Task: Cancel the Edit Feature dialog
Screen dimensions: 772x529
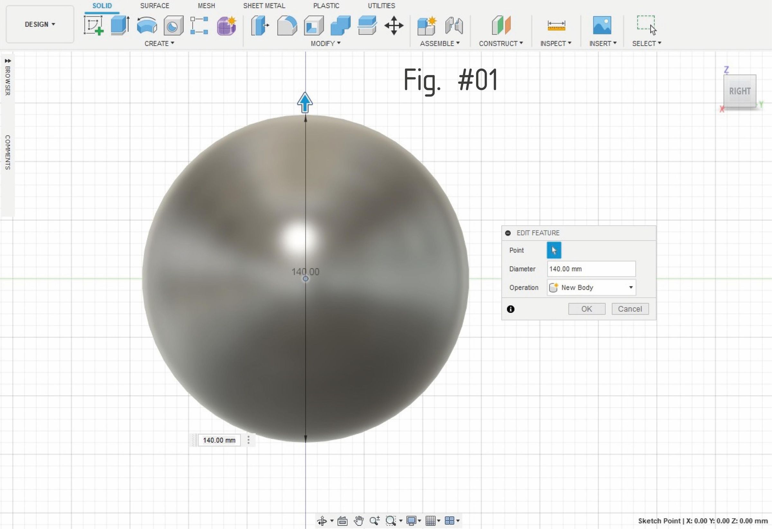Action: pos(630,309)
